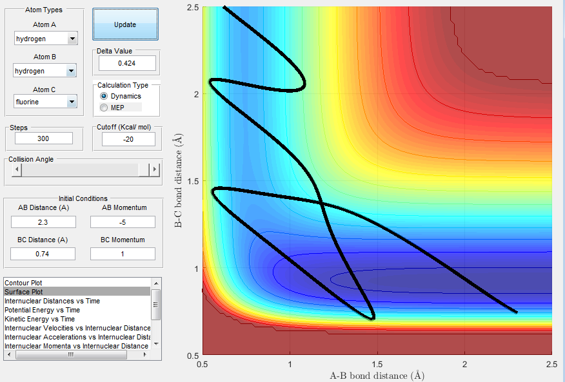This screenshot has width=565, height=382.
Task: Click the Collision Angle slider thumb
Action: [144, 169]
